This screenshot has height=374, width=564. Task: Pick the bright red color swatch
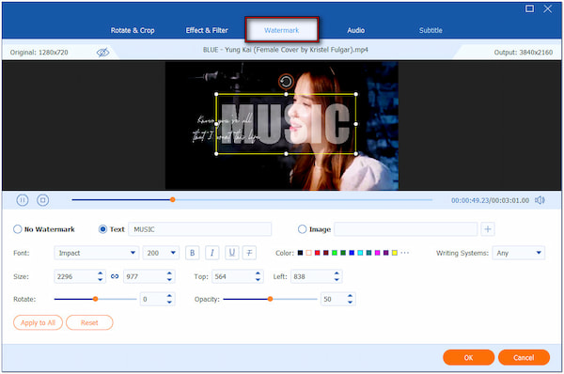(x=318, y=253)
